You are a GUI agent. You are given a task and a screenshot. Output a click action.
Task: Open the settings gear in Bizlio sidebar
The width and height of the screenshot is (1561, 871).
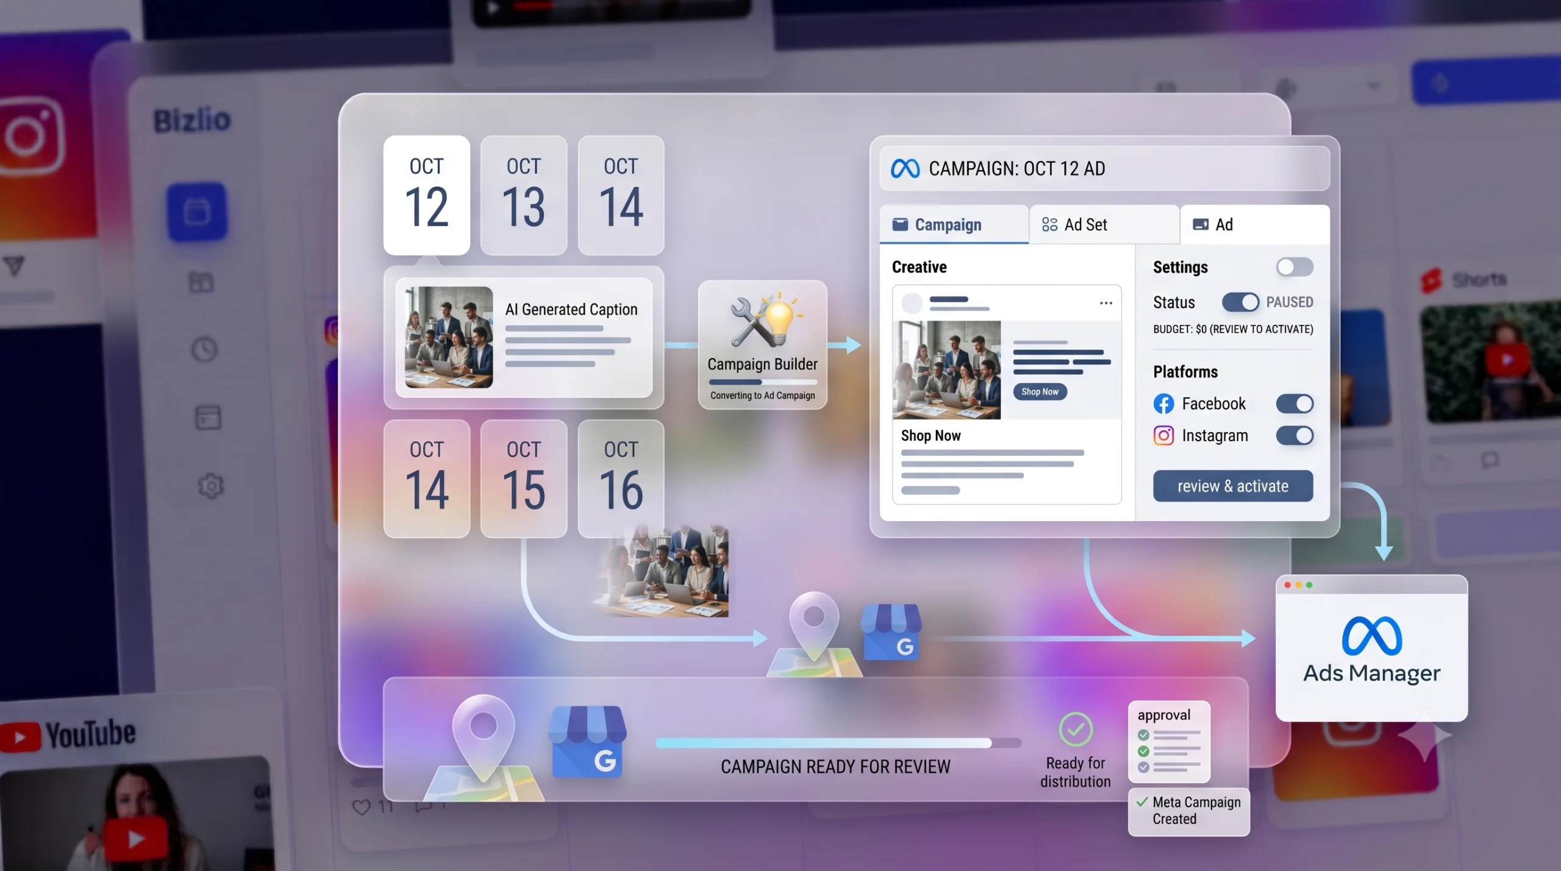pos(211,486)
